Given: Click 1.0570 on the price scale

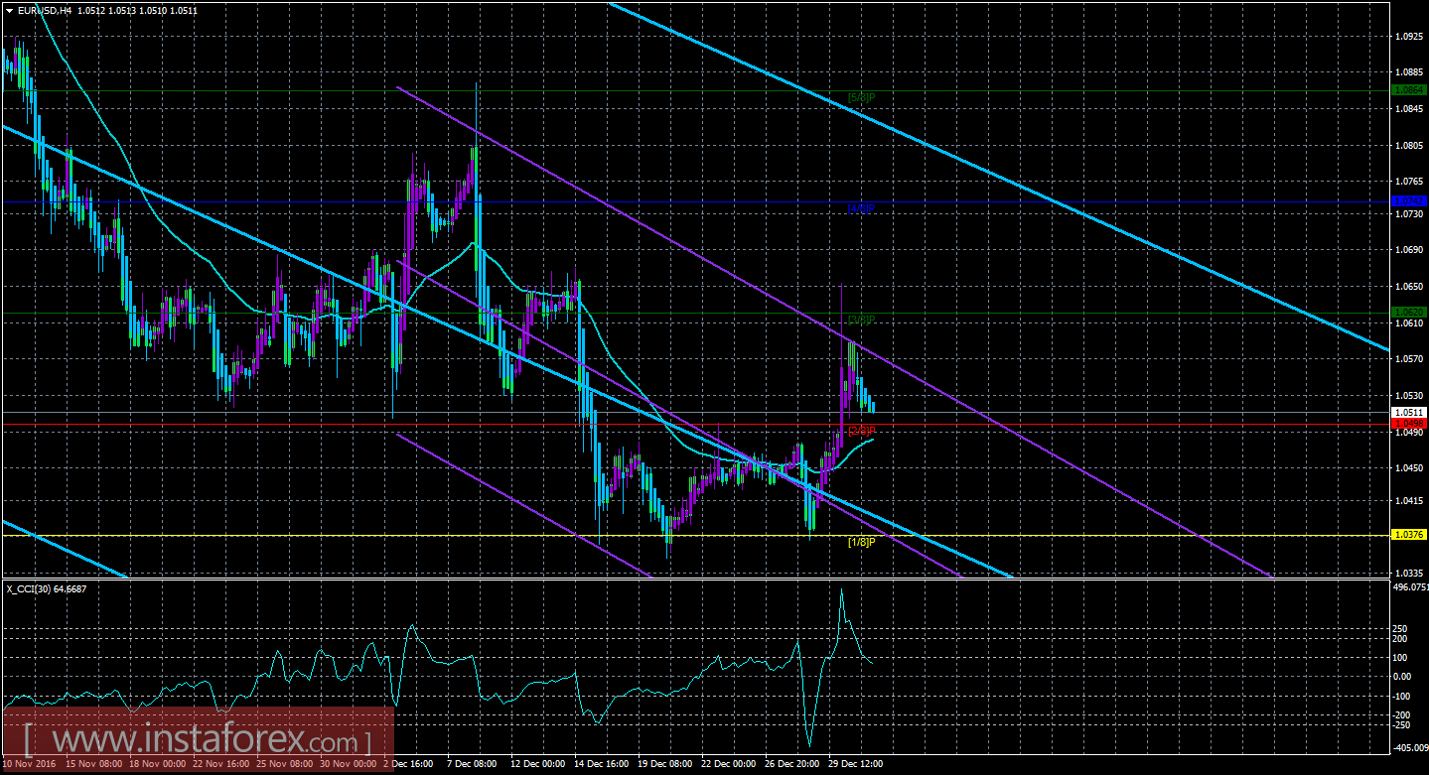Looking at the screenshot, I should [1410, 359].
